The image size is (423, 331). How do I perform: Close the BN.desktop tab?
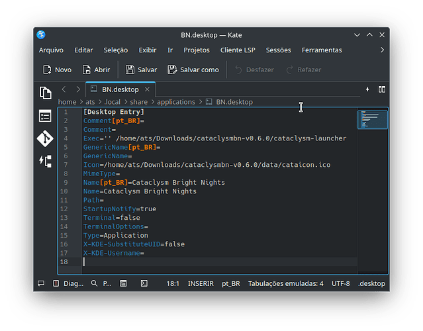coord(148,89)
